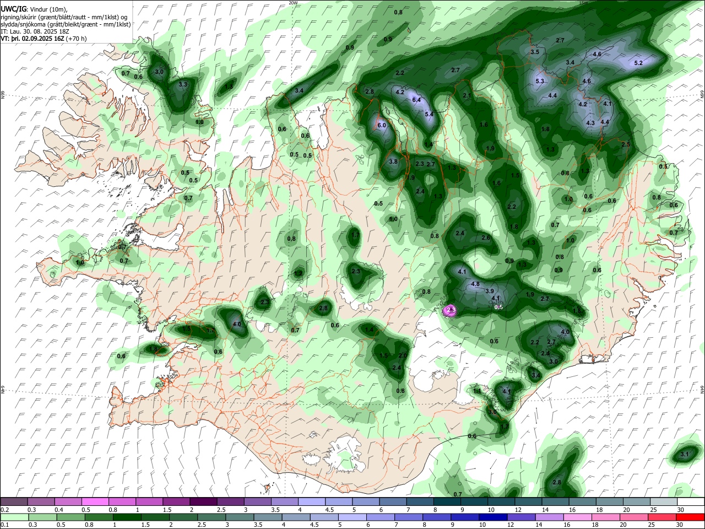The height and width of the screenshot is (529, 705).
Task: Click the white swatch ending the upper legend
Action: (x=690, y=501)
